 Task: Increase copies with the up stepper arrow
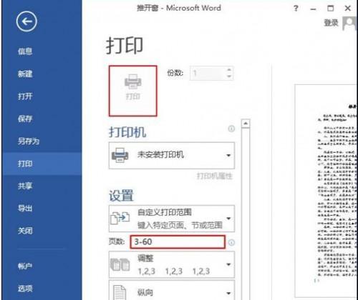[229, 70]
